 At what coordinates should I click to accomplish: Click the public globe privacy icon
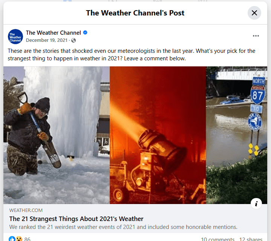(x=73, y=40)
